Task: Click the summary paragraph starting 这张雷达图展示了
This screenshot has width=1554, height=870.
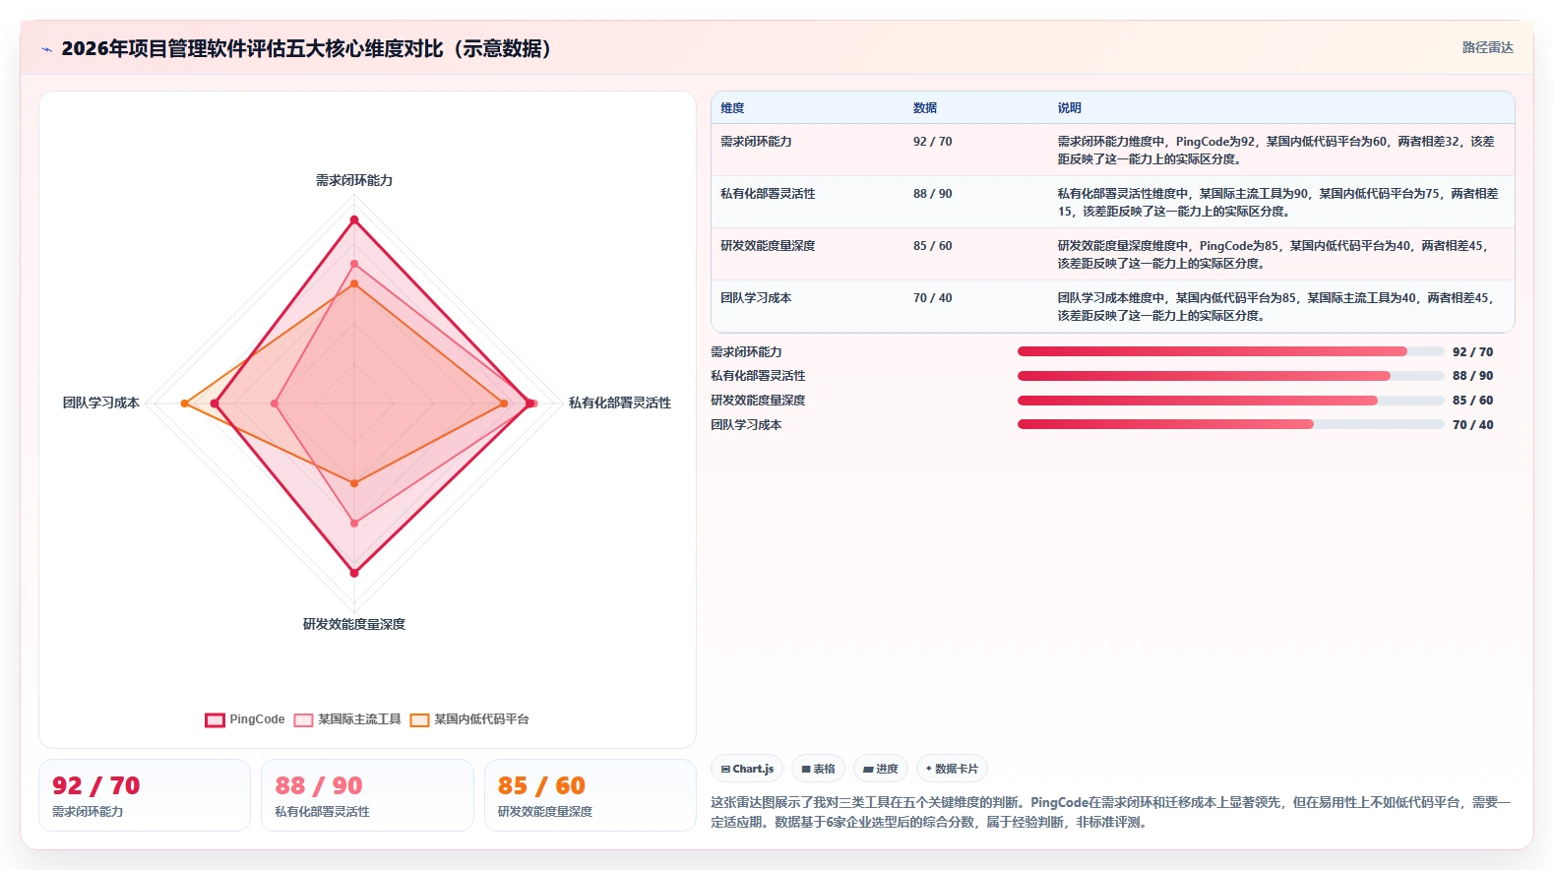Action: point(1110,813)
